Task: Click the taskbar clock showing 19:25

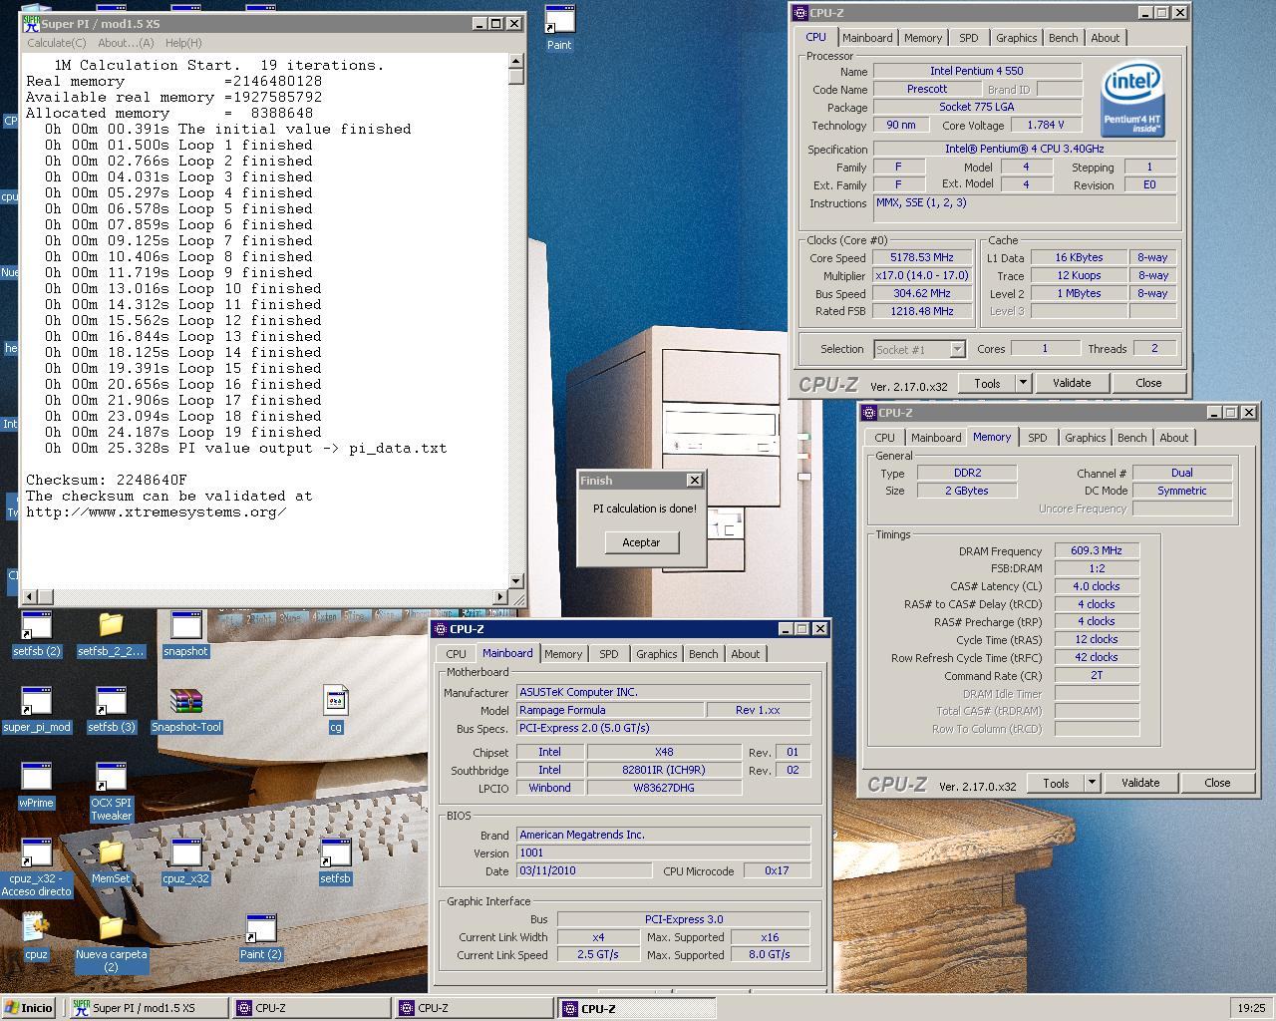Action: [1251, 1008]
